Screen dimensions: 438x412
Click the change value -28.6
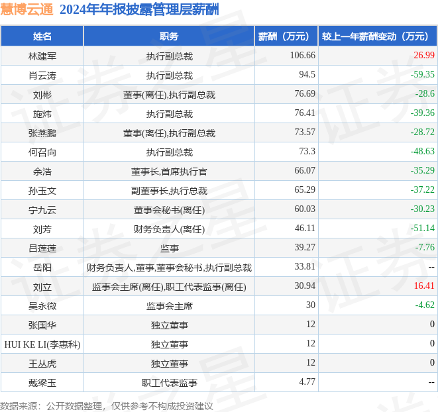click(425, 93)
